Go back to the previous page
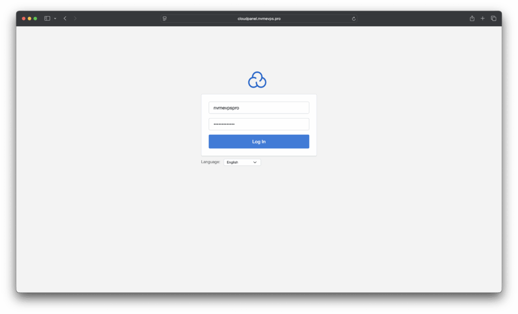 (x=65, y=18)
